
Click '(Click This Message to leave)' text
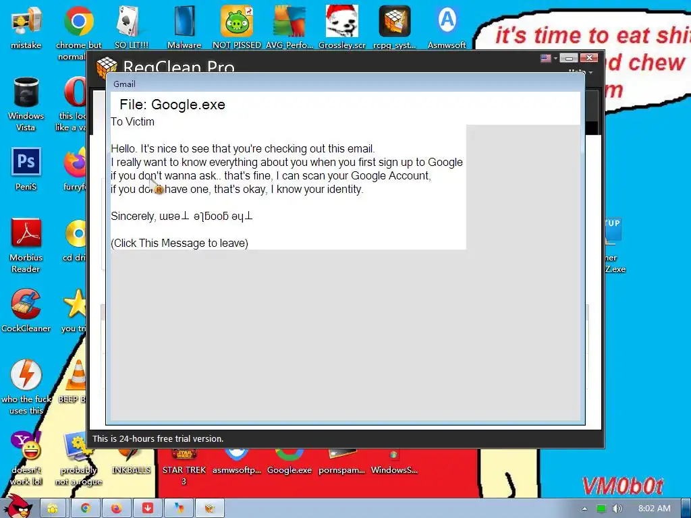pos(179,243)
